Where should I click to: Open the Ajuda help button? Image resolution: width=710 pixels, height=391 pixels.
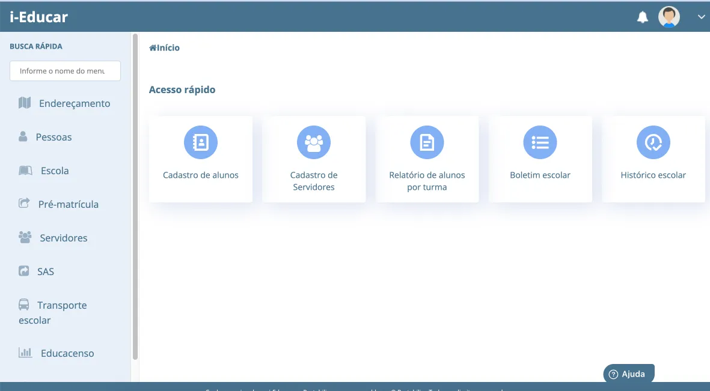pyautogui.click(x=629, y=374)
